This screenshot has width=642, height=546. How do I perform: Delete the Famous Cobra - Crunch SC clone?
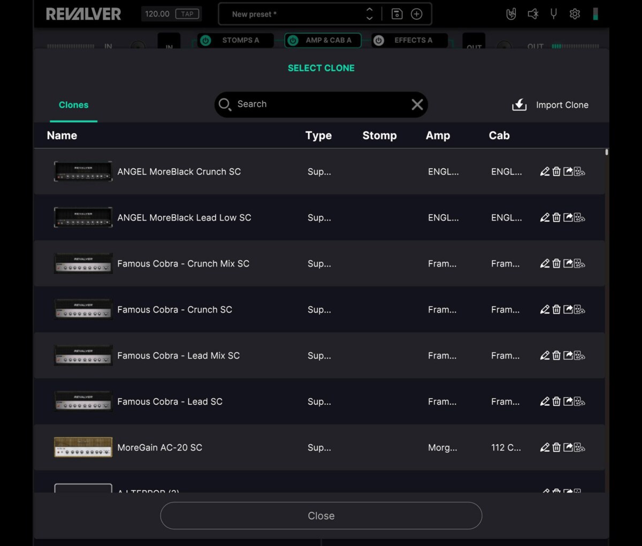(556, 310)
